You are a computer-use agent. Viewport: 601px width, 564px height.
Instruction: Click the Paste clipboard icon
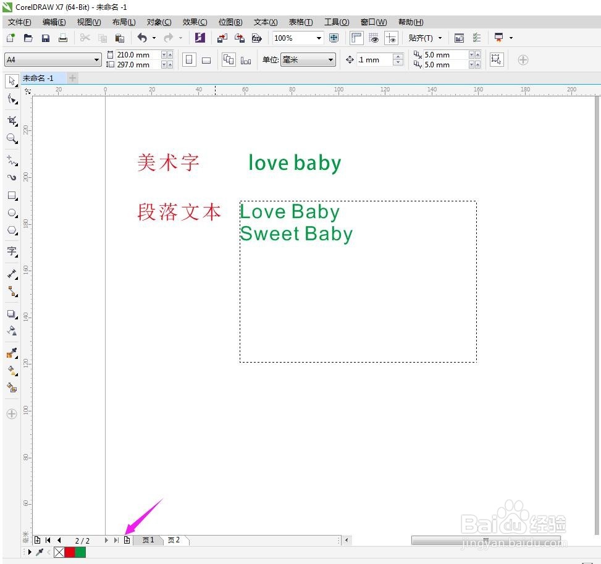tap(120, 38)
